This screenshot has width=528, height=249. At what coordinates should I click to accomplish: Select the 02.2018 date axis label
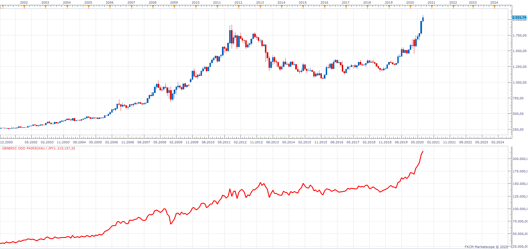point(369,142)
